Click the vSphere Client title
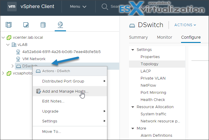The height and width of the screenshot is (140, 209). click(x=37, y=7)
